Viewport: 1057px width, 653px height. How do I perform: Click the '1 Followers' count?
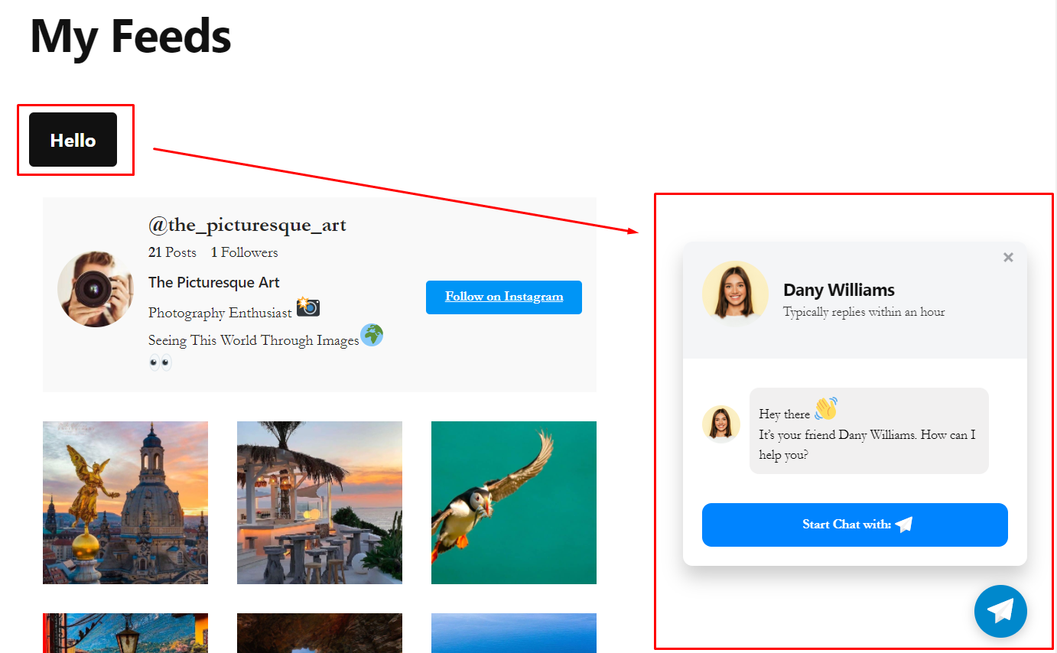[x=244, y=252]
